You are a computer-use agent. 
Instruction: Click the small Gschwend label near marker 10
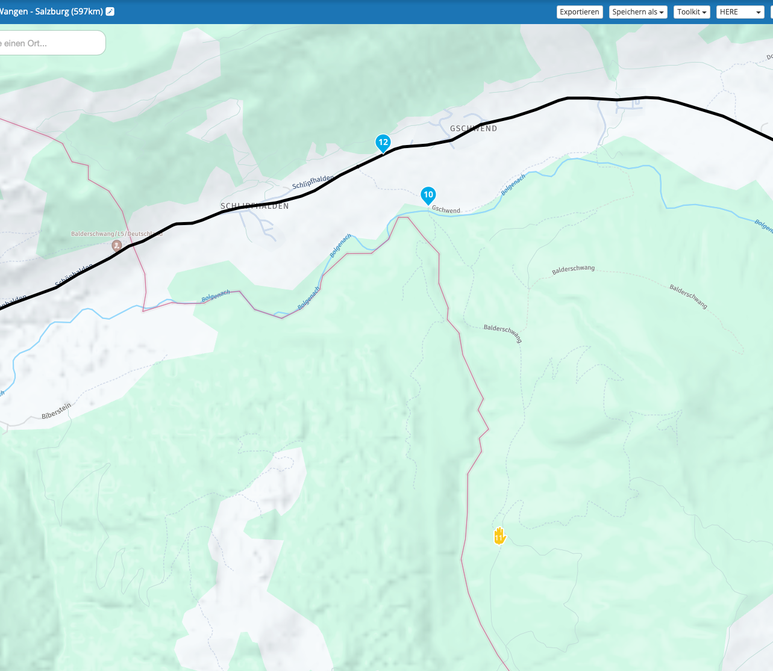446,209
